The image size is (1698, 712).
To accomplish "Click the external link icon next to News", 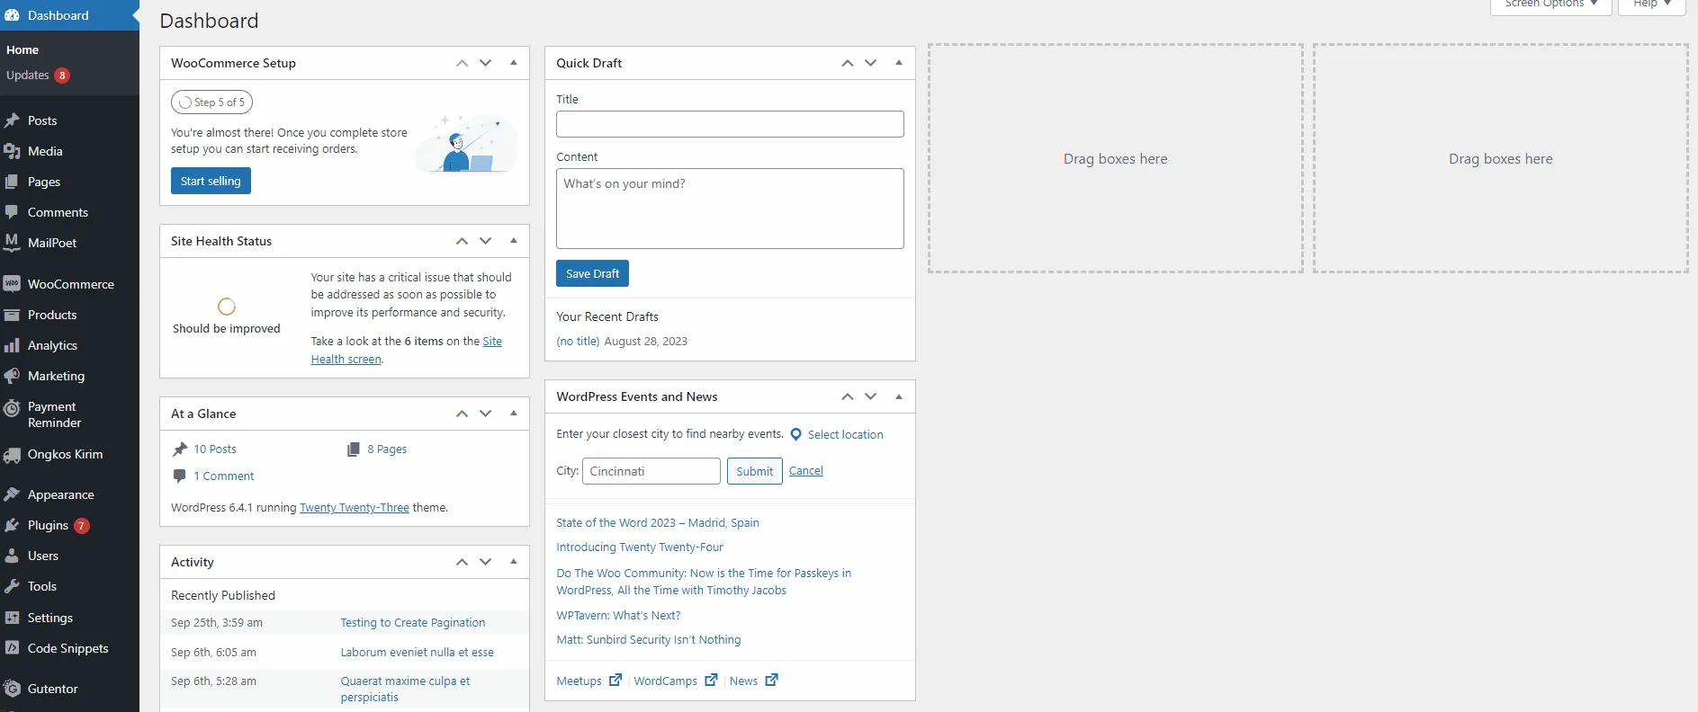I will pos(771,680).
